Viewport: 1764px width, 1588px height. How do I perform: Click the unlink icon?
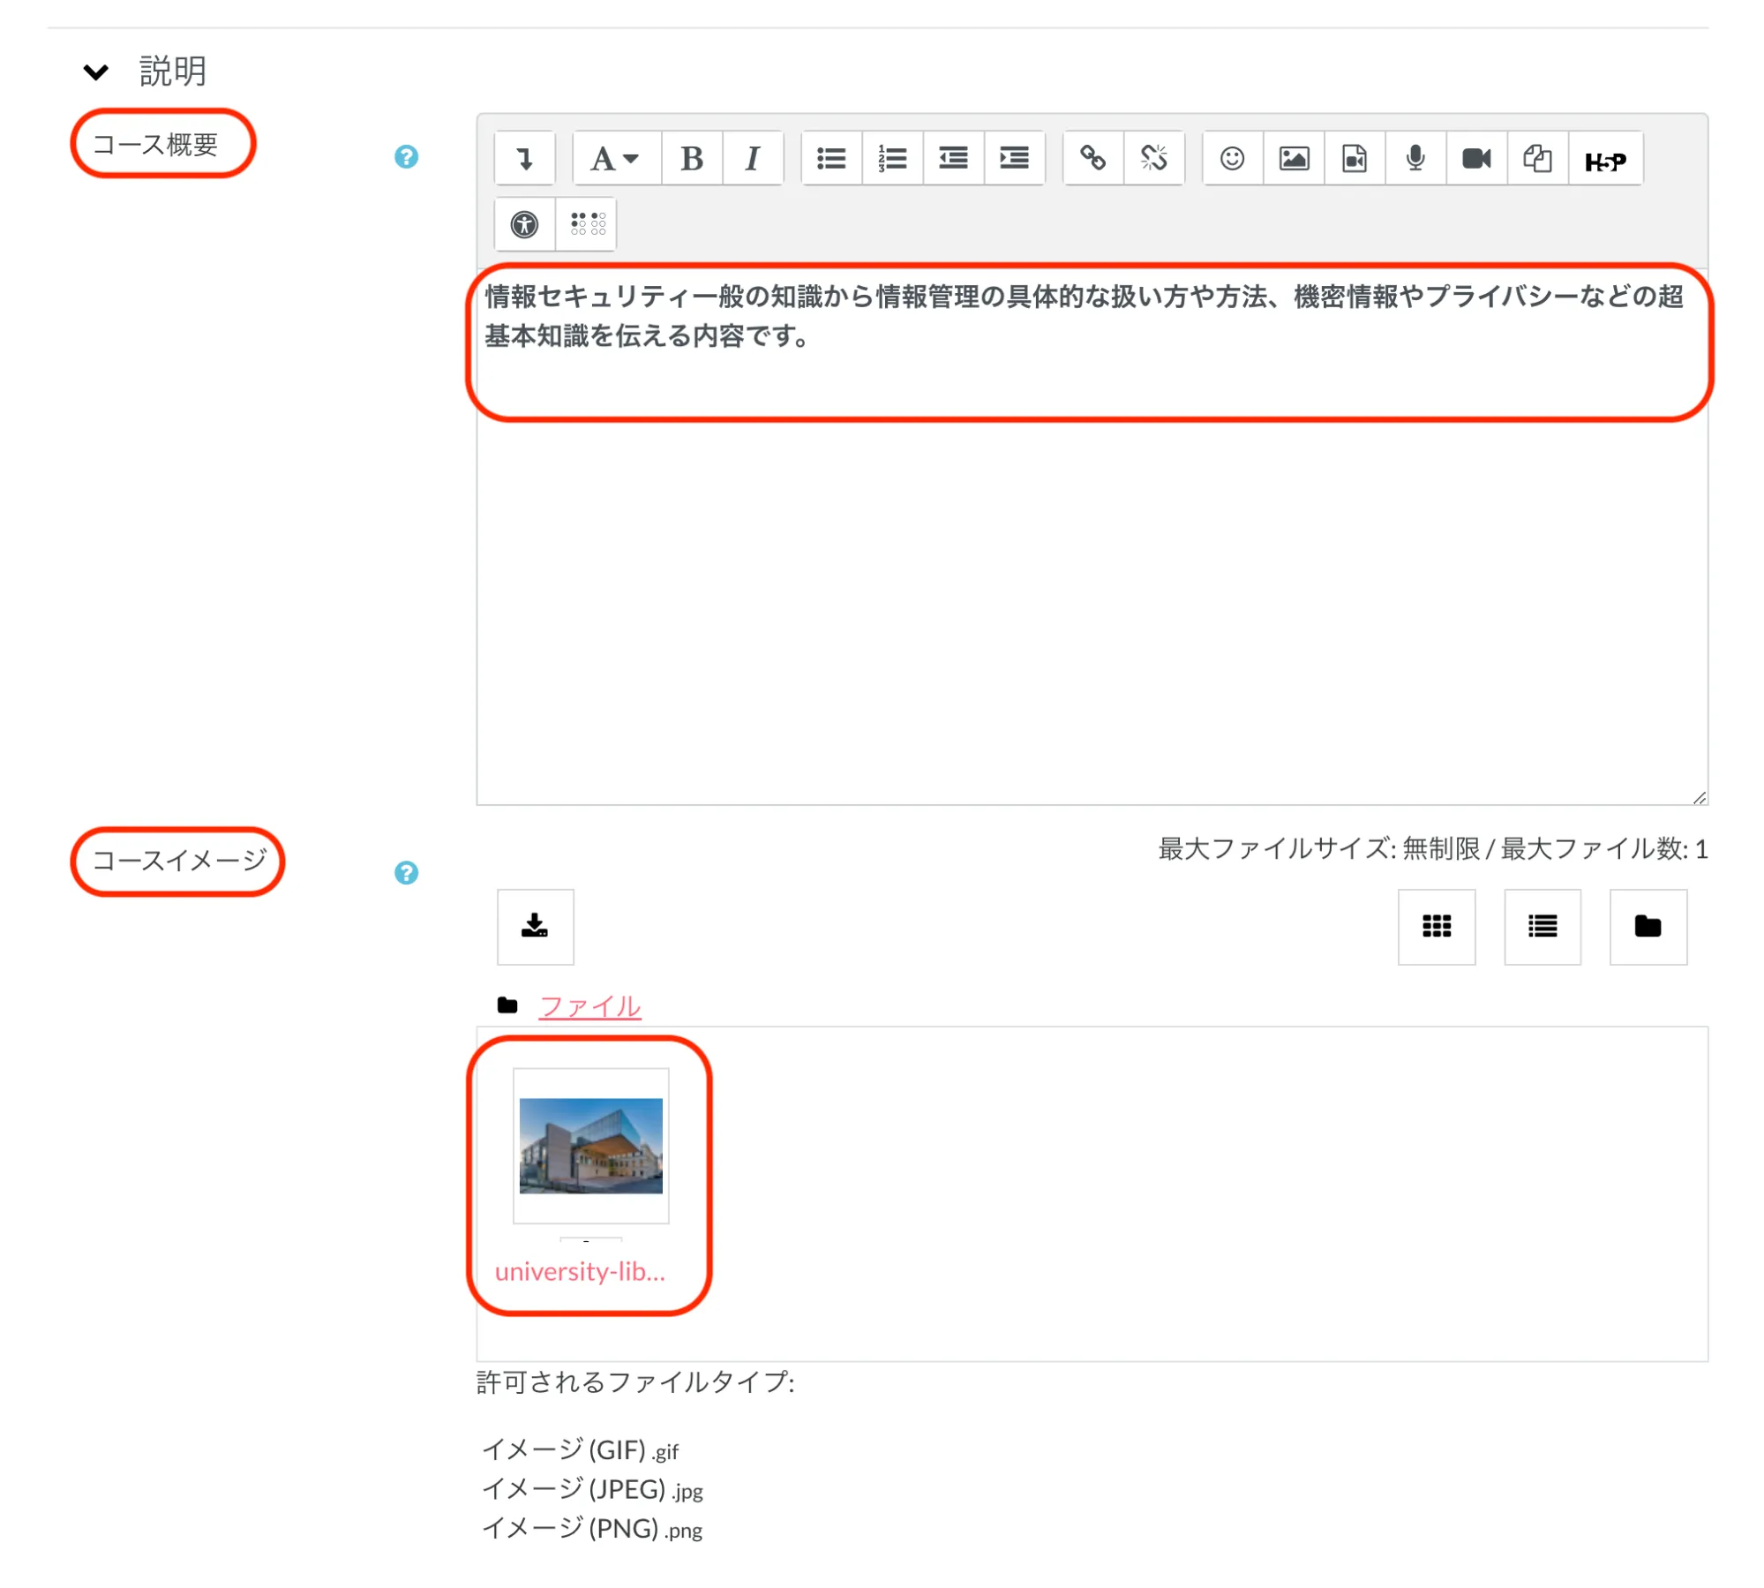1152,159
